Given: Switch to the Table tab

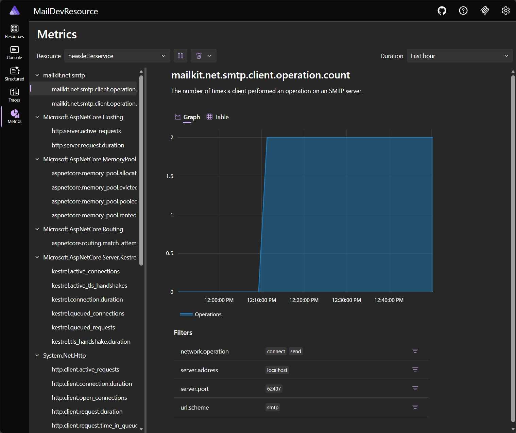Looking at the screenshot, I should point(221,117).
